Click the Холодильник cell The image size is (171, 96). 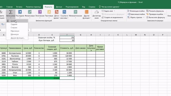click(15, 53)
